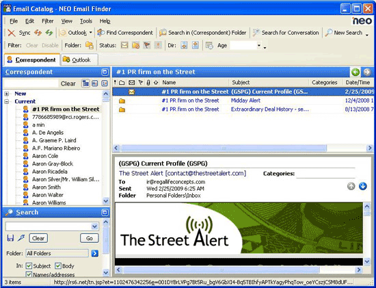The height and width of the screenshot is (288, 376).
Task: Open the Age dropdown
Action: [x=258, y=45]
